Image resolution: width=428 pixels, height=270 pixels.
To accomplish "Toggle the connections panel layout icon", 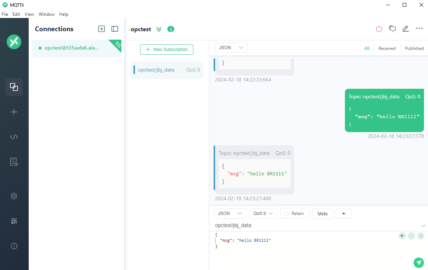I will coord(115,29).
